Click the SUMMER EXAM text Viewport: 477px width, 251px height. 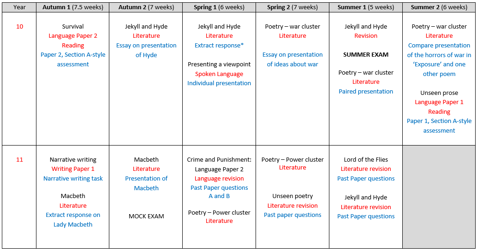pos(366,55)
